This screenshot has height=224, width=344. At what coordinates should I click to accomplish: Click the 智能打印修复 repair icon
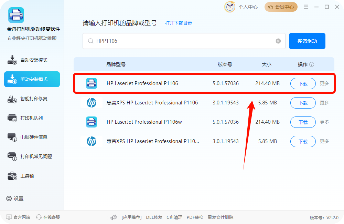click(12, 99)
